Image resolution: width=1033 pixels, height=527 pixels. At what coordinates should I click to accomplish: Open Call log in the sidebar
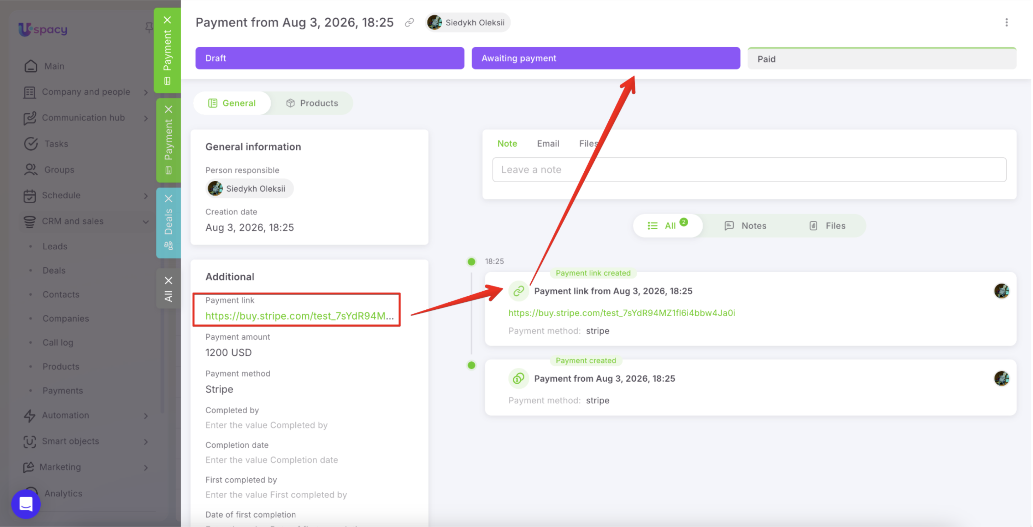58,343
